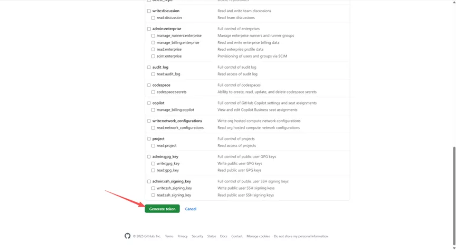The height and width of the screenshot is (250, 456).
Task: Open Manage cookies in footer
Action: (258, 236)
